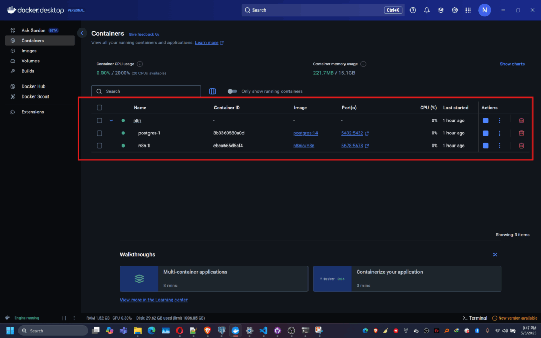541x338 pixels.
Task: Open the help question-mark icon
Action: coord(413,11)
